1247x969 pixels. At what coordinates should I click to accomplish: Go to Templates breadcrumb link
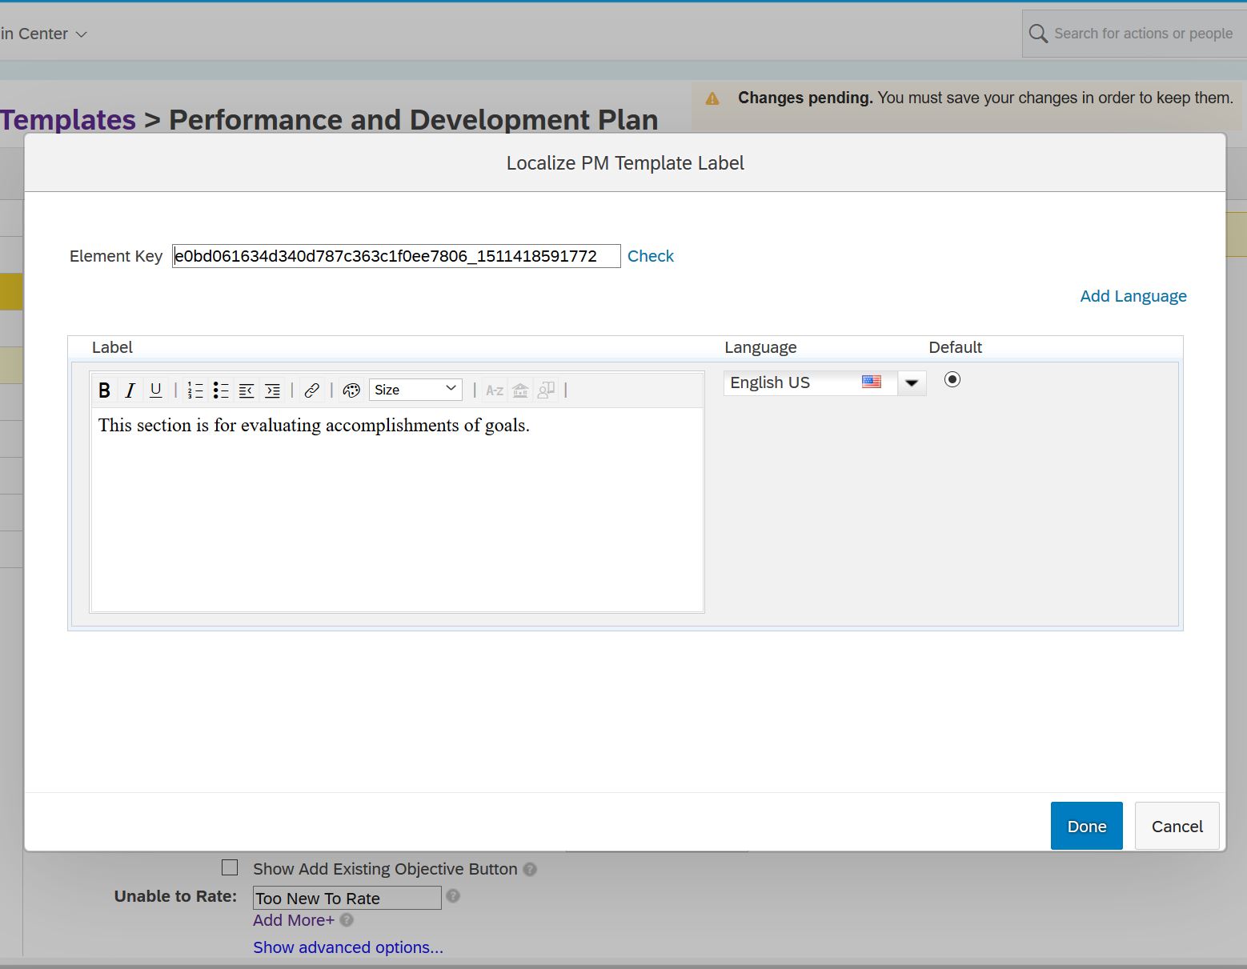(x=68, y=119)
